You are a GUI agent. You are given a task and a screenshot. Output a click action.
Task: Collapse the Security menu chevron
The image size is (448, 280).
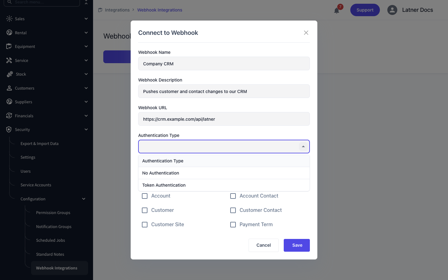coord(86,129)
